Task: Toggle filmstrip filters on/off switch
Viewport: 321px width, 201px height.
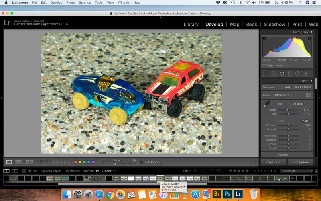Action: (316, 171)
